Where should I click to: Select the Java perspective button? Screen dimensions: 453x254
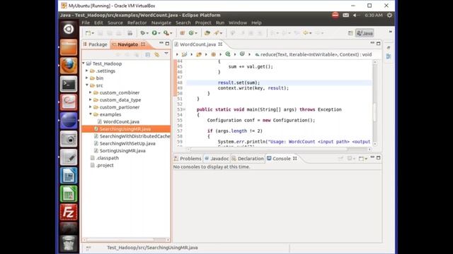pos(365,33)
